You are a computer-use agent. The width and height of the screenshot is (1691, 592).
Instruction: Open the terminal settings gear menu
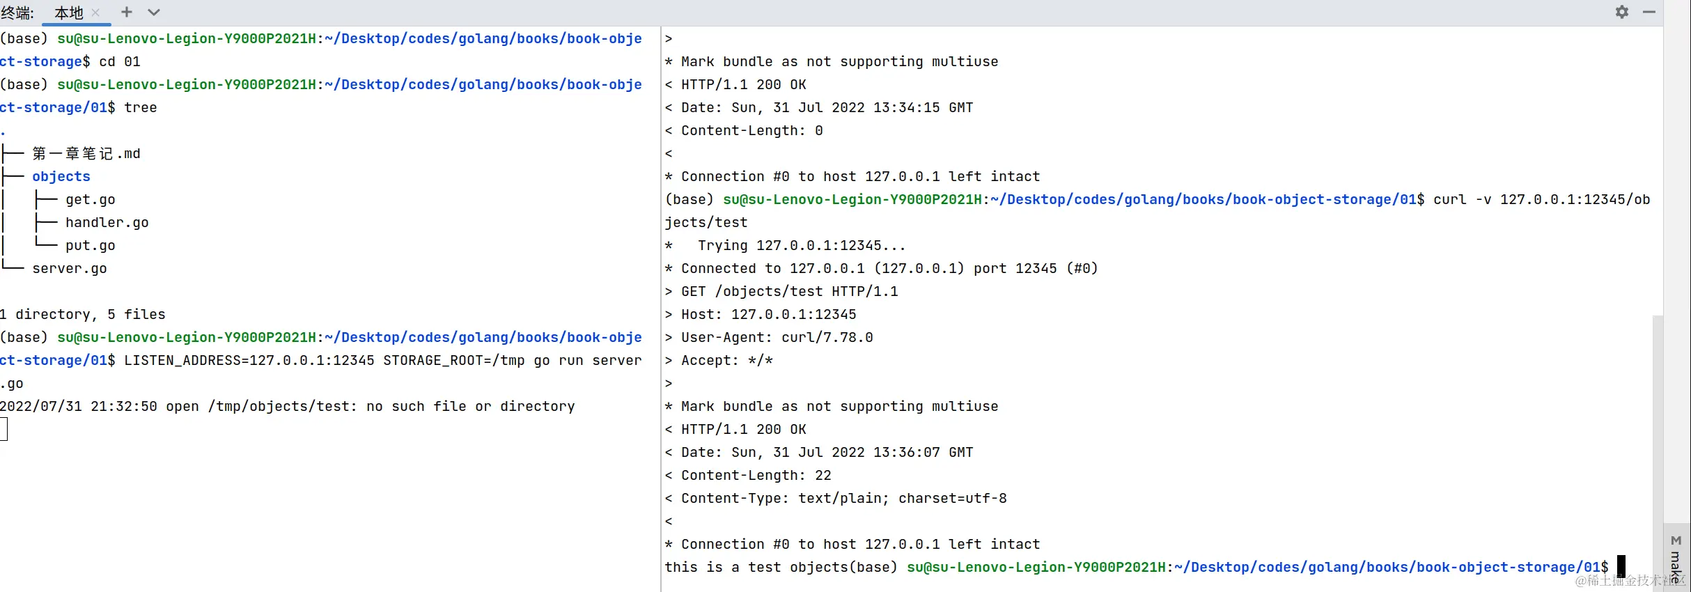tap(1622, 12)
